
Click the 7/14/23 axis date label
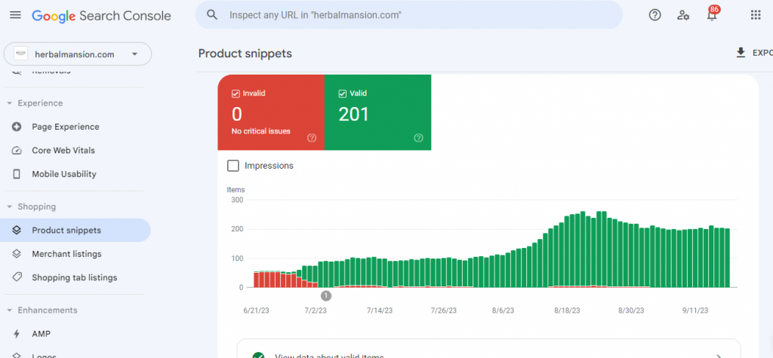pyautogui.click(x=380, y=311)
